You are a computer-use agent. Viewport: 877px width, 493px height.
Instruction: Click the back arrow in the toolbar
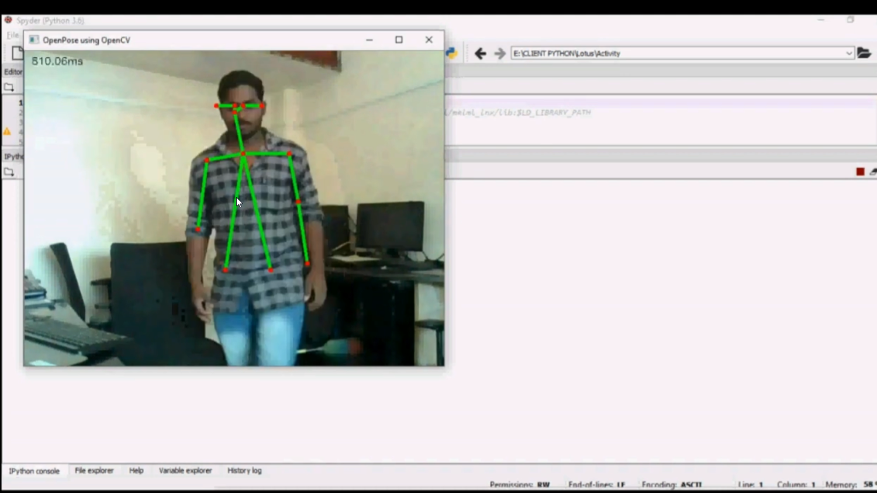point(480,54)
